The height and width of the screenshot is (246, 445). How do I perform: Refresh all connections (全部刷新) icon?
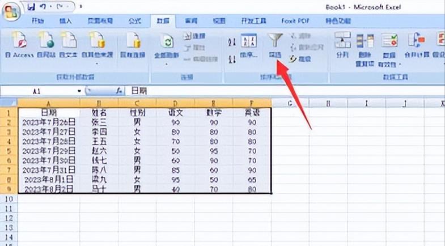167,41
